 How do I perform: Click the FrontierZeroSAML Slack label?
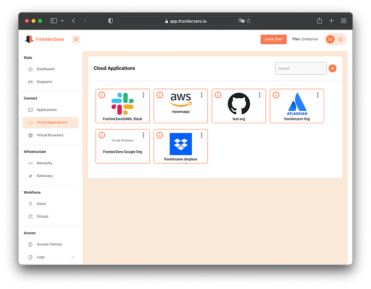[x=123, y=119]
